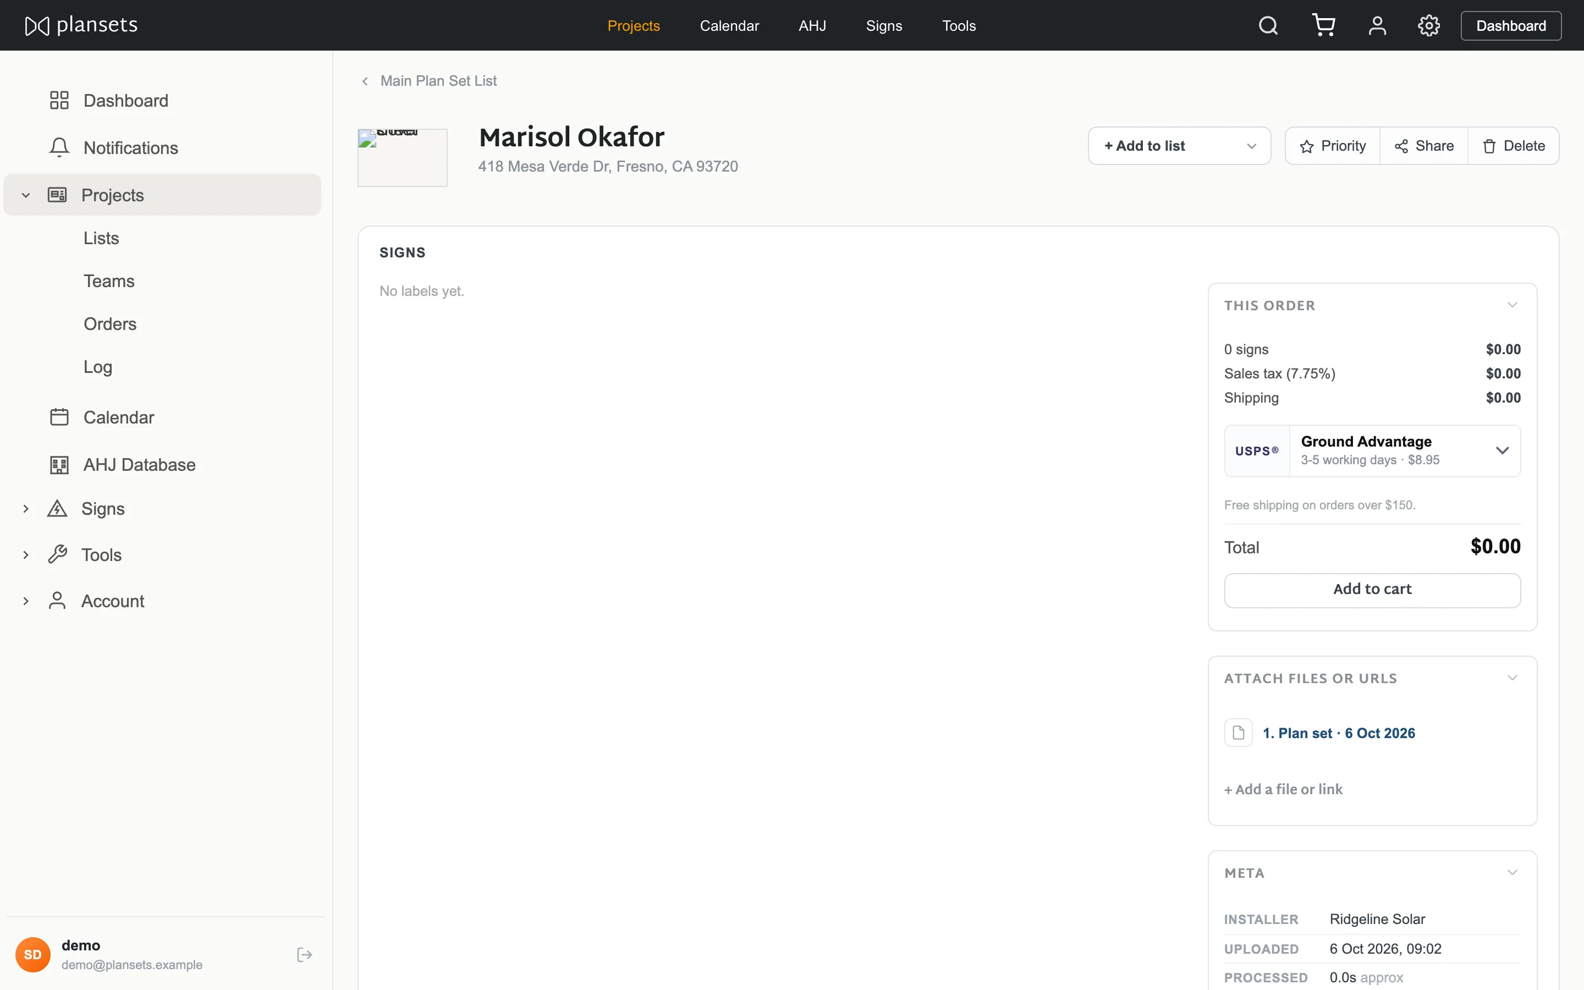
Task: Select the Projects top nav tab
Action: (634, 25)
